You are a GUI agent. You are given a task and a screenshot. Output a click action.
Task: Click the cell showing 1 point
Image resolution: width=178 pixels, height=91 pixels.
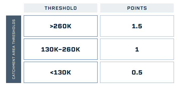point(137,49)
